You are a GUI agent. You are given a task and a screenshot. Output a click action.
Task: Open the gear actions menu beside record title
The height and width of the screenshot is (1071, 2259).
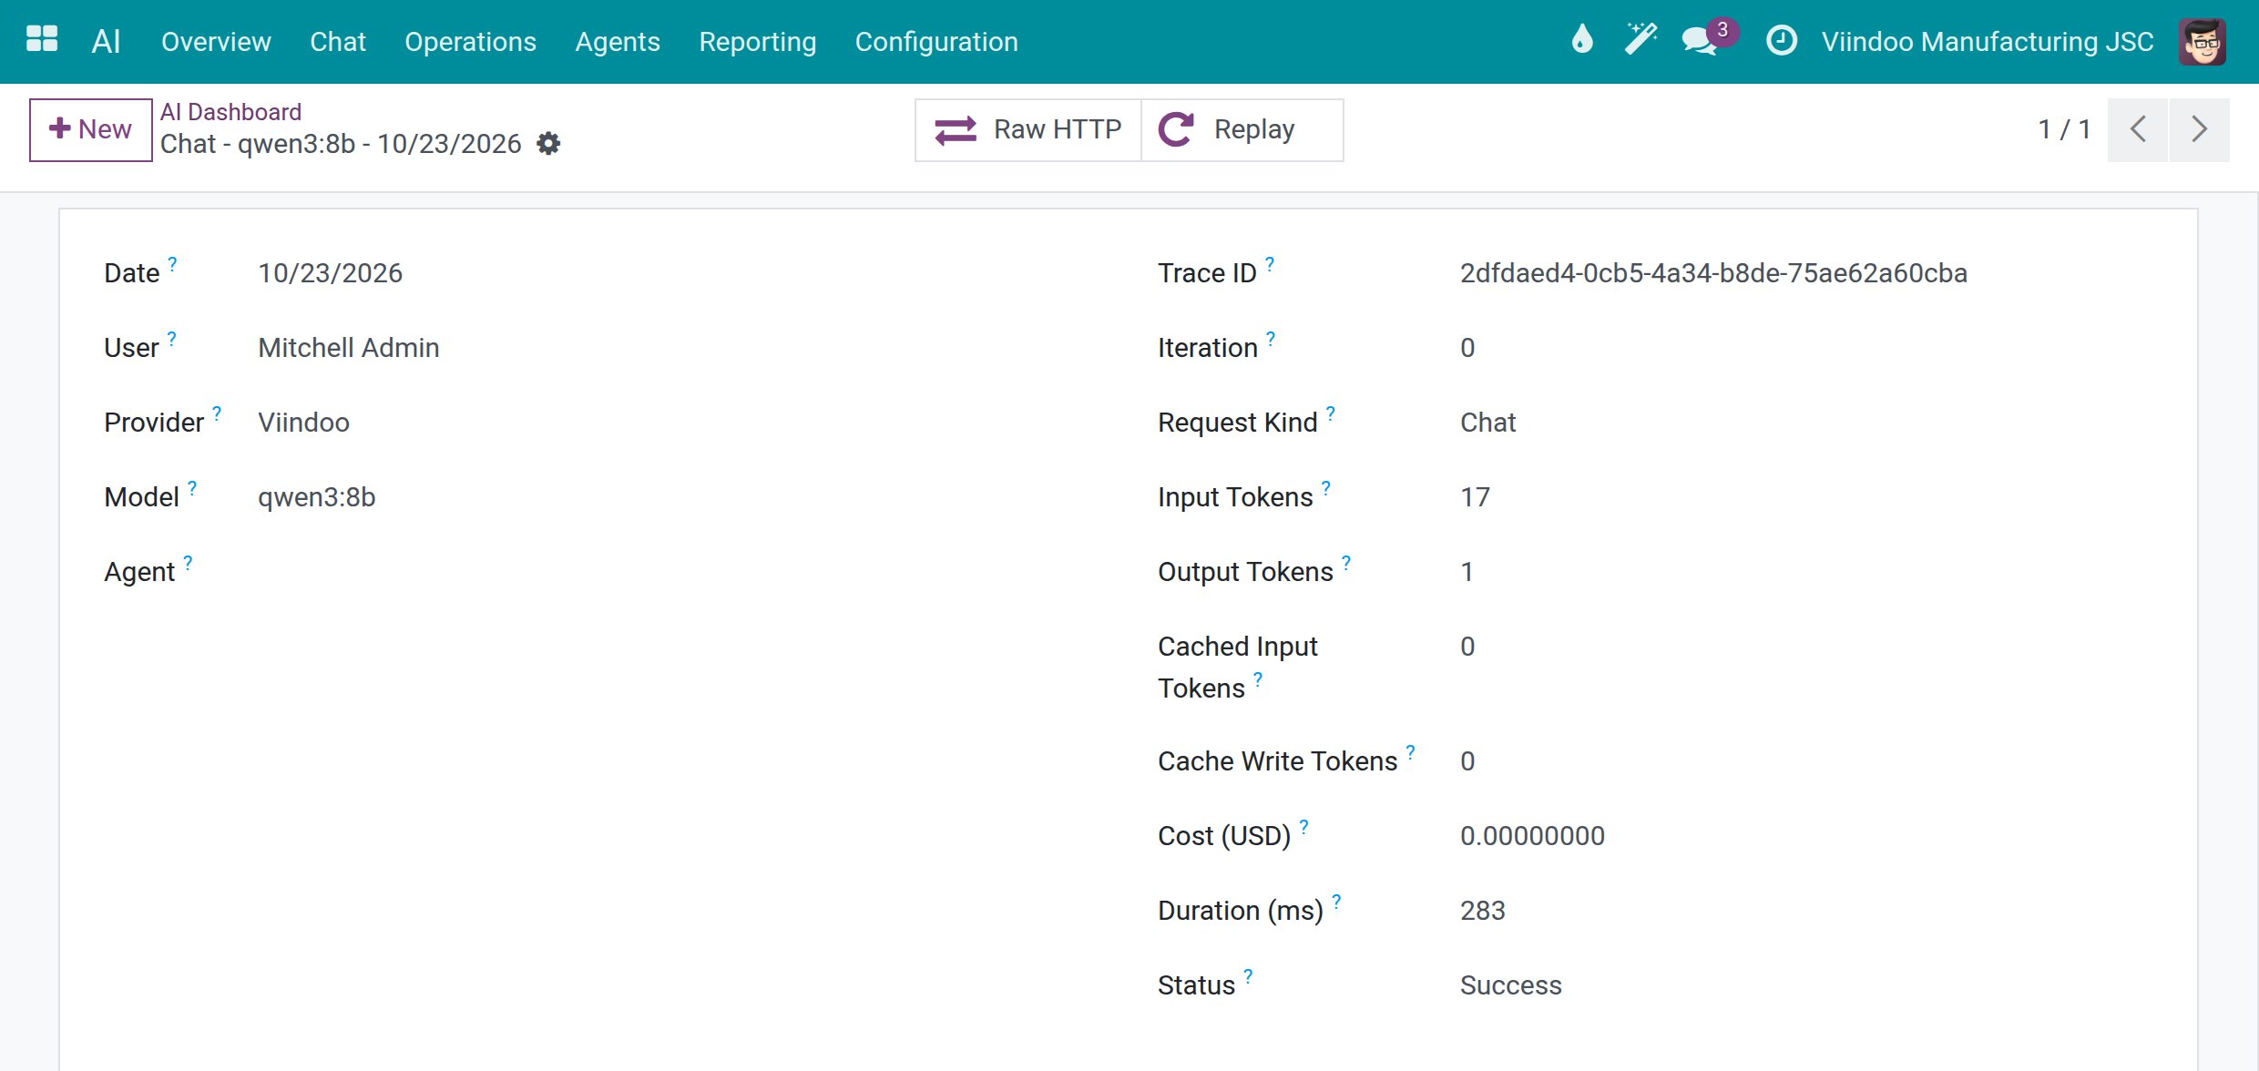(548, 143)
